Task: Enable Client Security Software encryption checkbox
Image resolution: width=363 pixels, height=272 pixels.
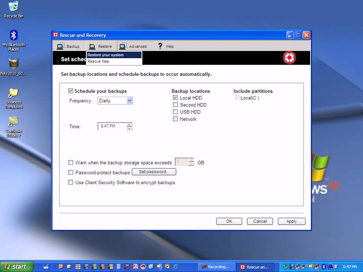Action: pos(71,182)
